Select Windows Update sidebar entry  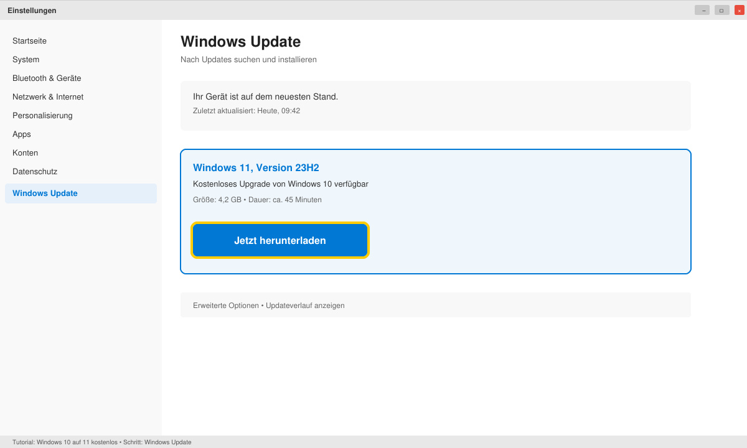click(x=81, y=194)
